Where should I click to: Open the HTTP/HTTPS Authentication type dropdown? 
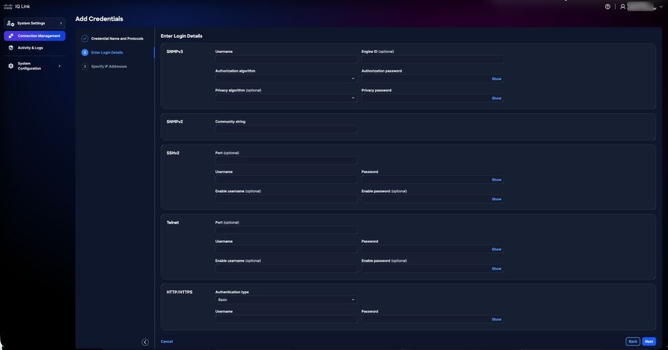[286, 300]
